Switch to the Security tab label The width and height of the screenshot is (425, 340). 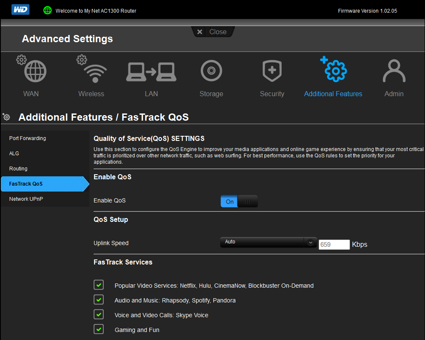272,94
